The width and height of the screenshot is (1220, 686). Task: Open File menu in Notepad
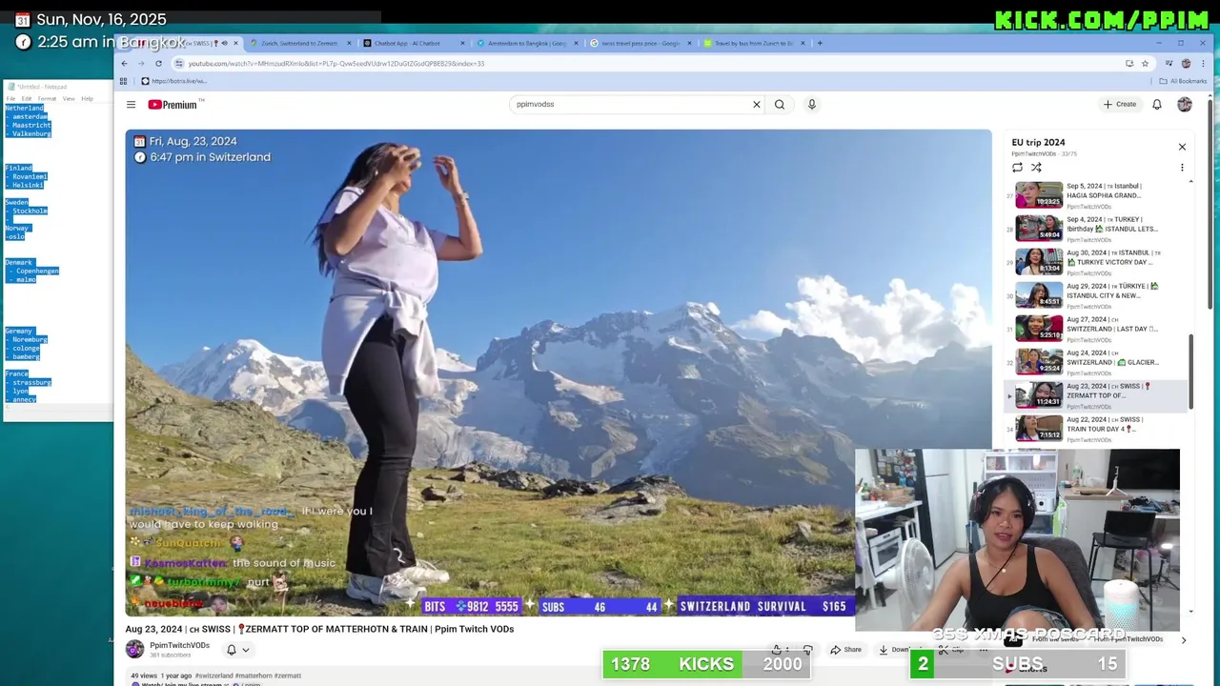(11, 98)
